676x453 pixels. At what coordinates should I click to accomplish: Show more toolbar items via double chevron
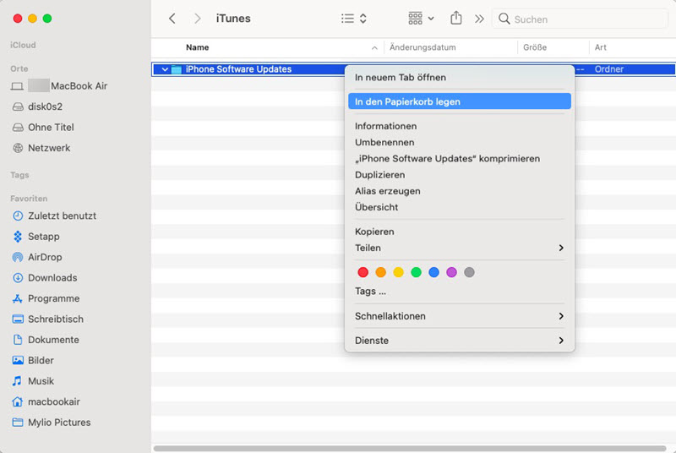479,19
